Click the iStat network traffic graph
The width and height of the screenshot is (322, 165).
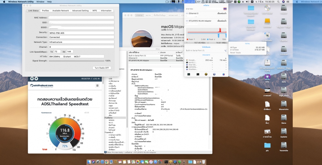click(206, 33)
